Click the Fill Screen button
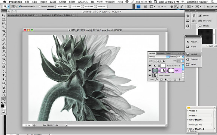Viewport: 217px width, 135px height. pyautogui.click(x=89, y=6)
